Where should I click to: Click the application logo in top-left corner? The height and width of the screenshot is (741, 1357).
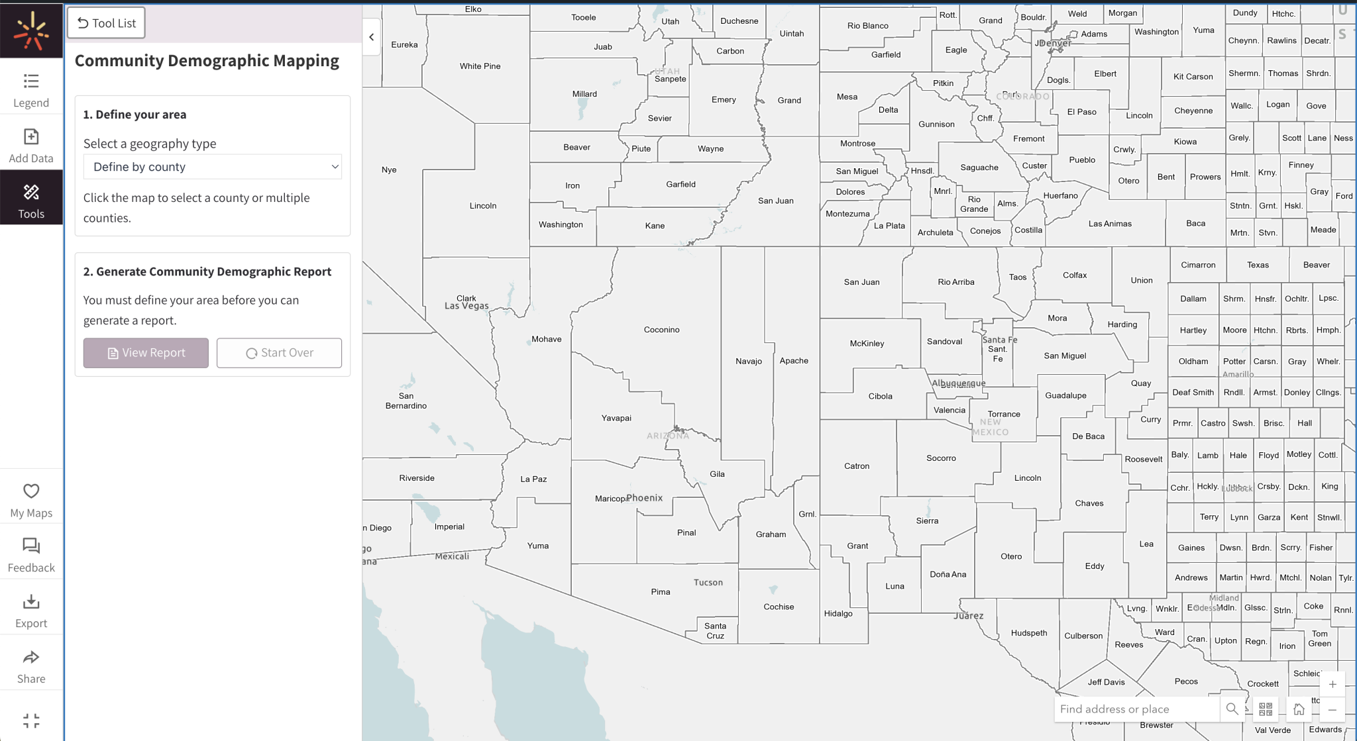[x=31, y=30]
